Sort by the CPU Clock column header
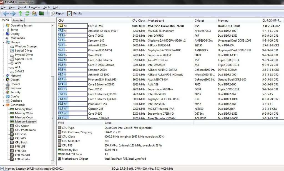This screenshot has width=284, height=171. tap(138, 21)
